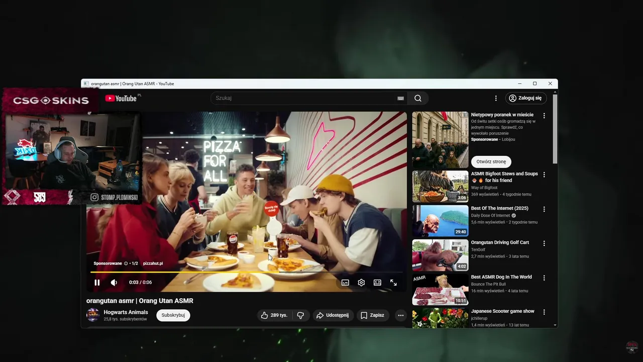643x362 pixels.
Task: Click the Daily Dose Of Internet channel name
Action: 490,216
